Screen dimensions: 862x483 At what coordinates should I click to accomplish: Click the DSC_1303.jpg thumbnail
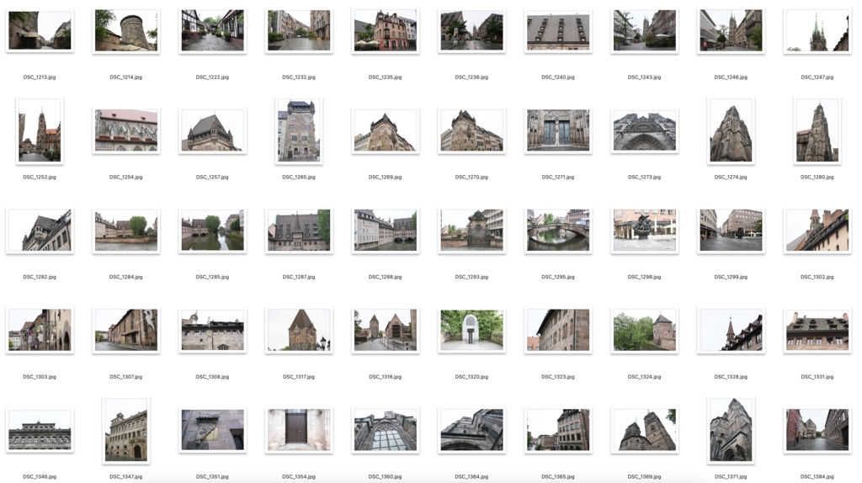click(x=40, y=330)
